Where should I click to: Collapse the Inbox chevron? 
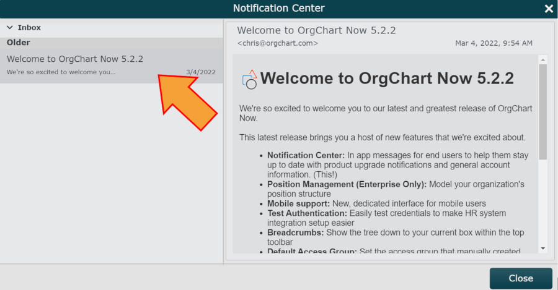coord(9,27)
